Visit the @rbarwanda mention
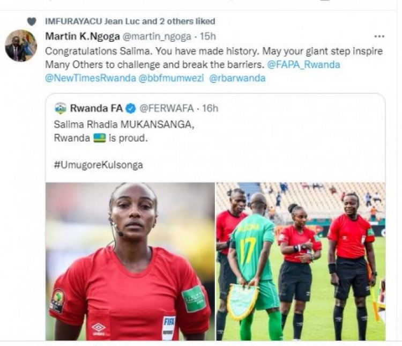 click(x=237, y=78)
